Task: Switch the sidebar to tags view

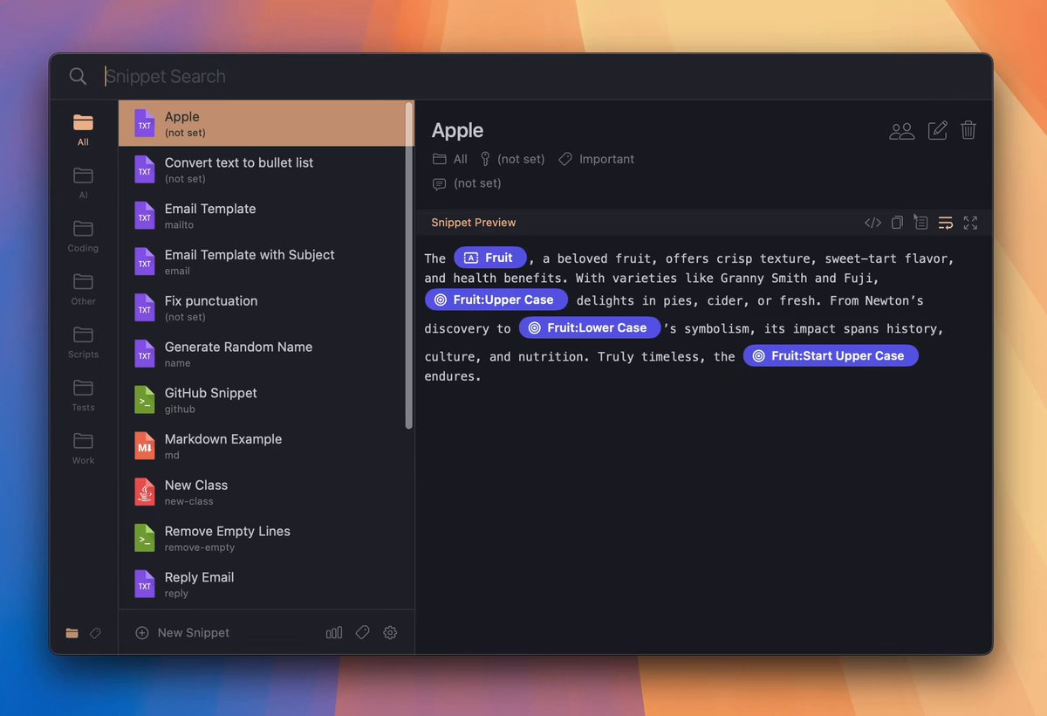Action: 96,633
